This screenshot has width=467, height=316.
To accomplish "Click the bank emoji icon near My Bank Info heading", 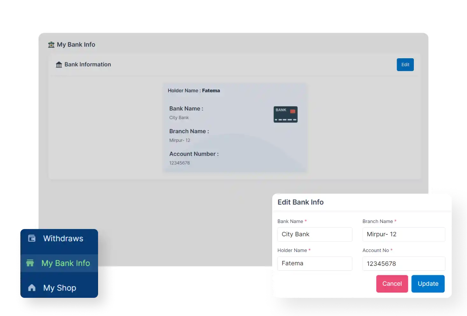I will [x=51, y=45].
